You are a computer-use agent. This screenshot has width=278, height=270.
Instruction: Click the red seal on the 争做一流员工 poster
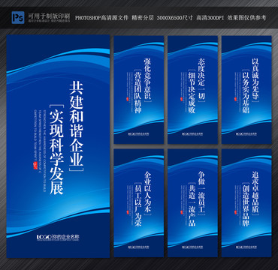(181, 212)
